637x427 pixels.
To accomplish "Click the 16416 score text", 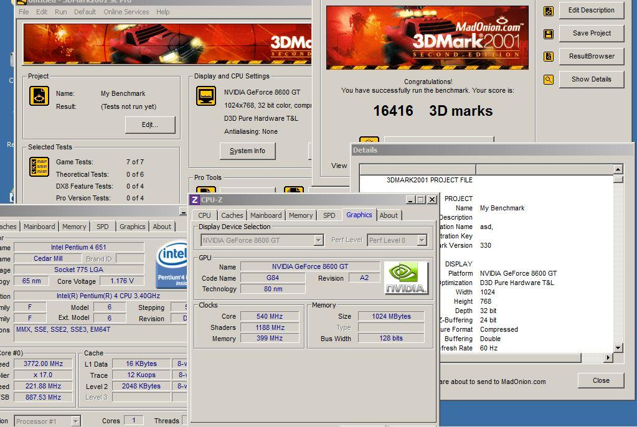I will (x=393, y=111).
